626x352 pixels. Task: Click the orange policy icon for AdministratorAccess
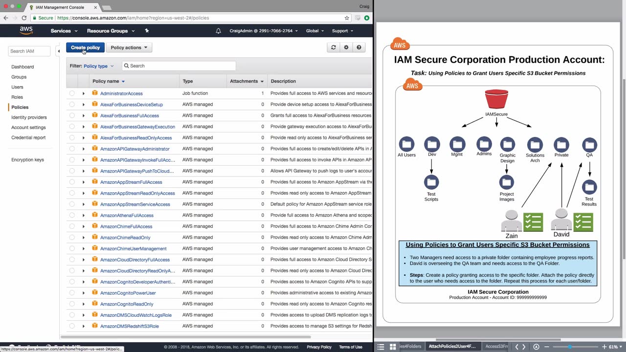point(95,93)
